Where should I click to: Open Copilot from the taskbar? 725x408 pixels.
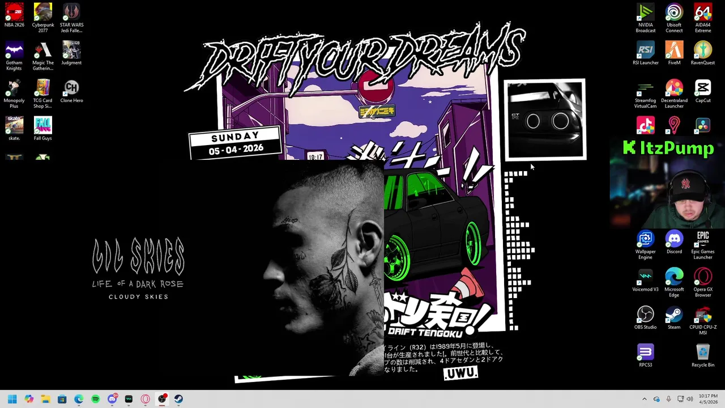point(29,399)
